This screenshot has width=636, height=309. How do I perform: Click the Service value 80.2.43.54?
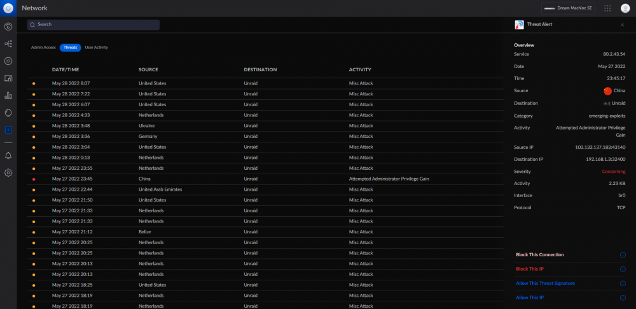pos(614,54)
